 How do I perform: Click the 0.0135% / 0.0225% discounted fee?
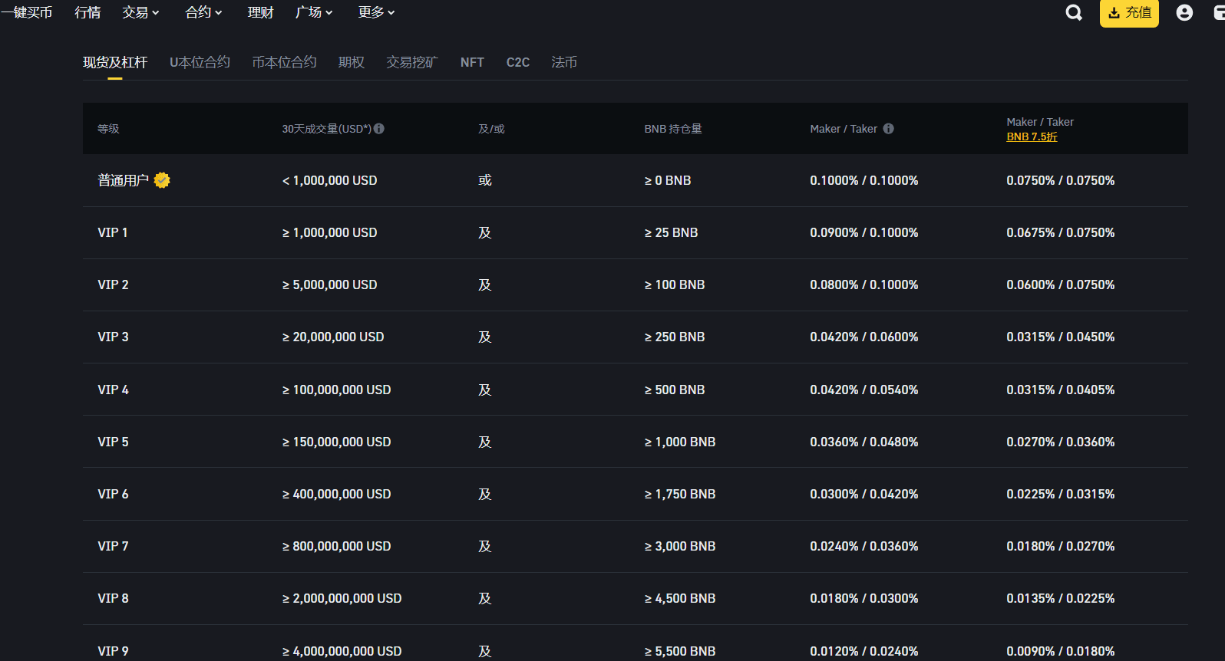(x=1060, y=598)
